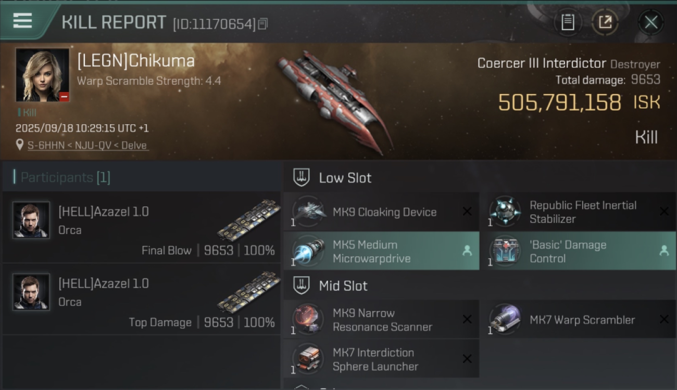Screen dimensions: 677x390
Task: Click the MK7 Warp Scrambler item
Action: point(579,319)
